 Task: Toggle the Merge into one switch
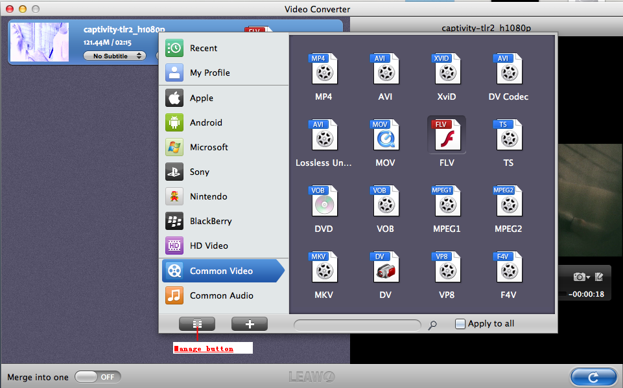[x=98, y=377]
